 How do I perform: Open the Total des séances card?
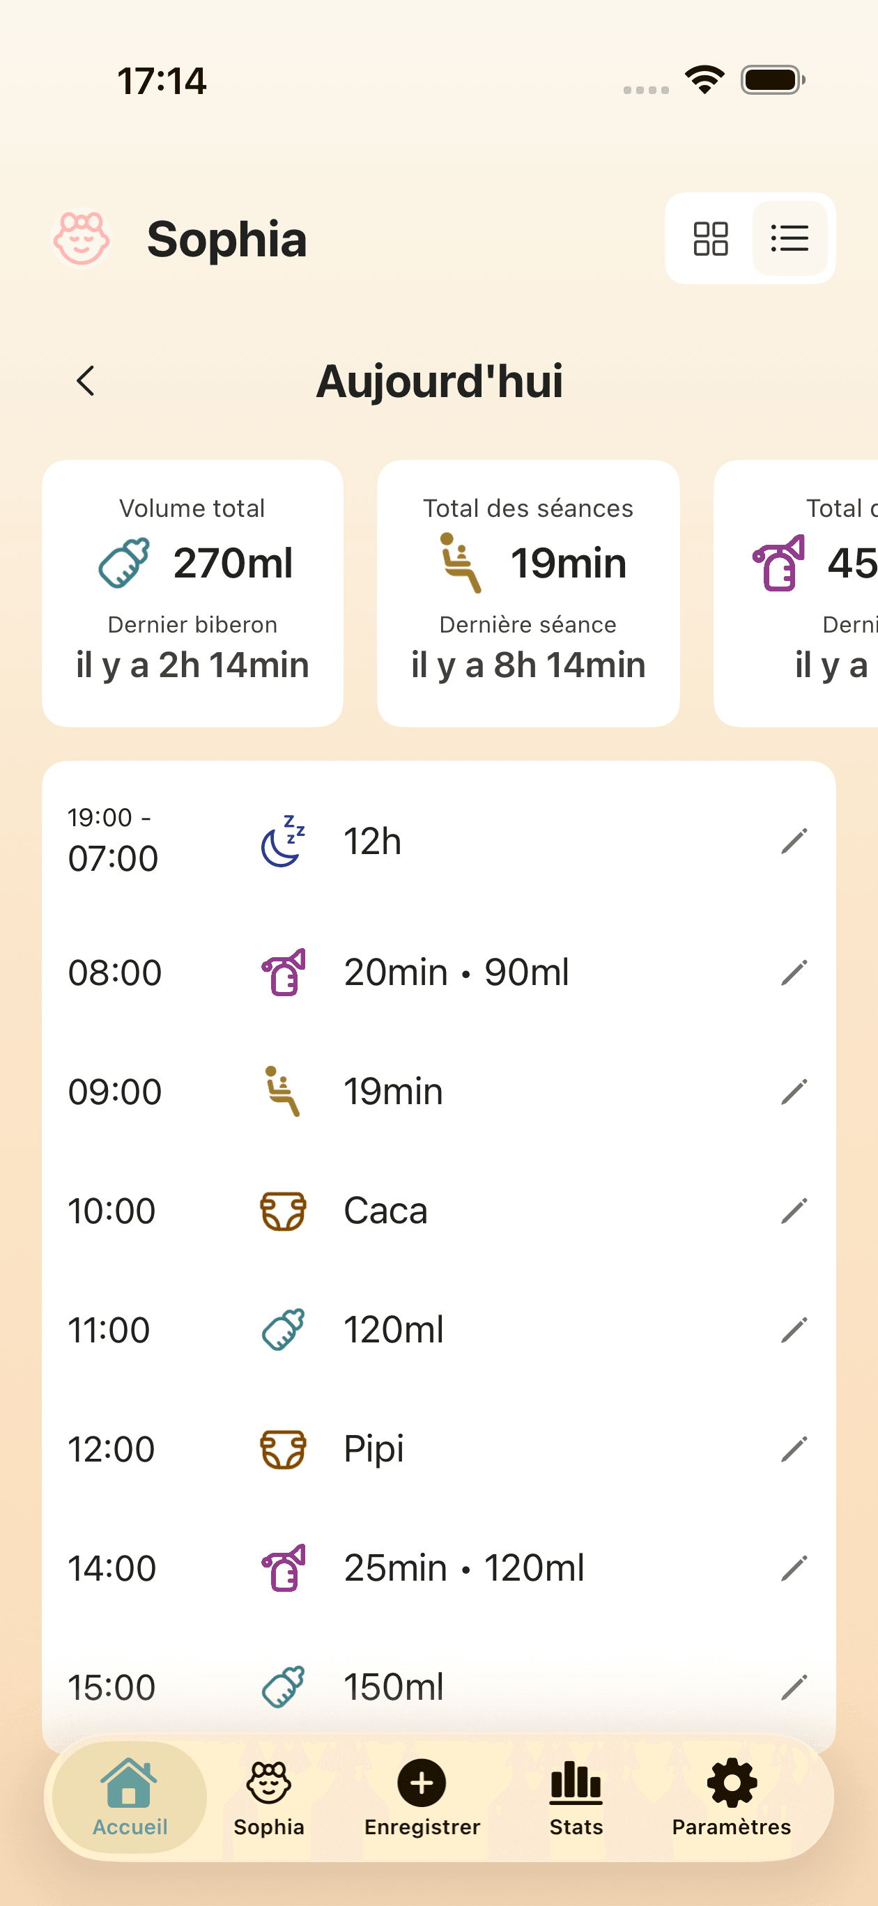(527, 593)
